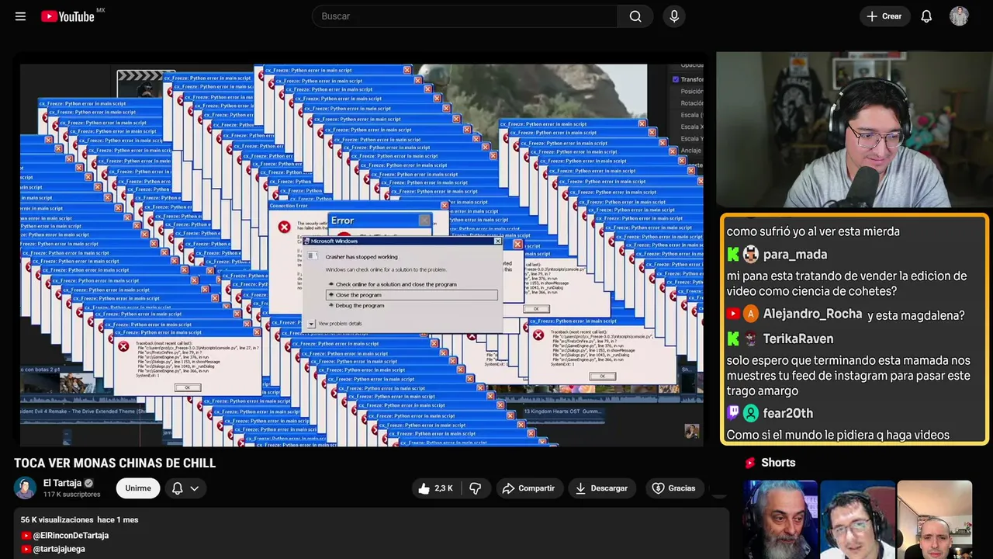The width and height of the screenshot is (993, 559).
Task: Click the '117 K suscriptores' subscriber count
Action: 72,495
